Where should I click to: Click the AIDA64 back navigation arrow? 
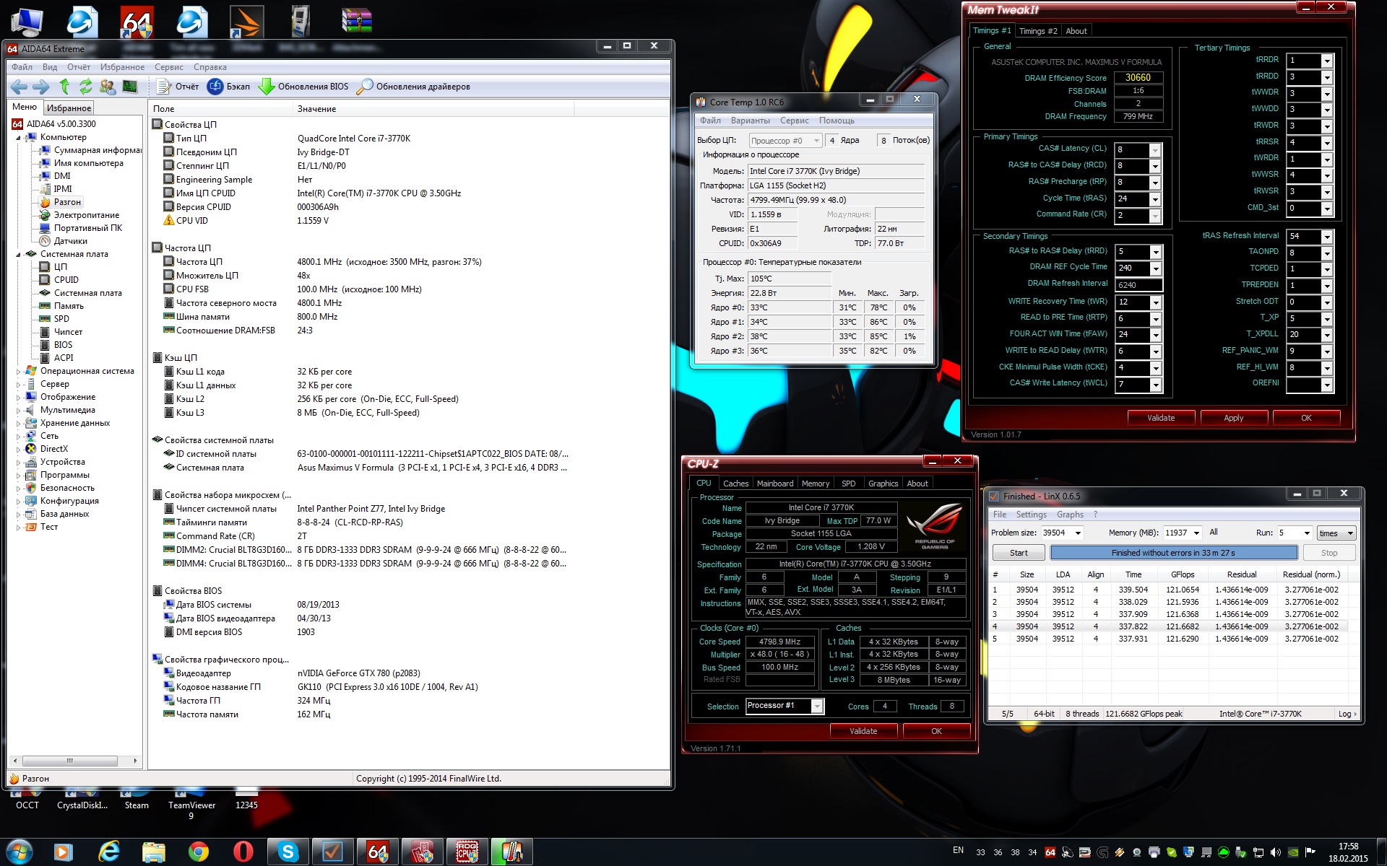(19, 87)
